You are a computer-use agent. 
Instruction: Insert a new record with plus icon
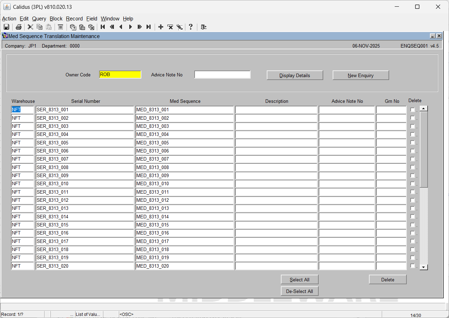161,27
